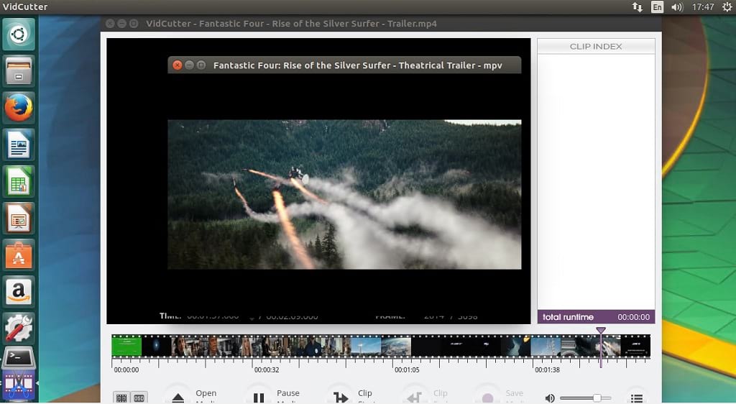The height and width of the screenshot is (404, 736).
Task: Launch Firefox from the dock
Action: point(19,108)
